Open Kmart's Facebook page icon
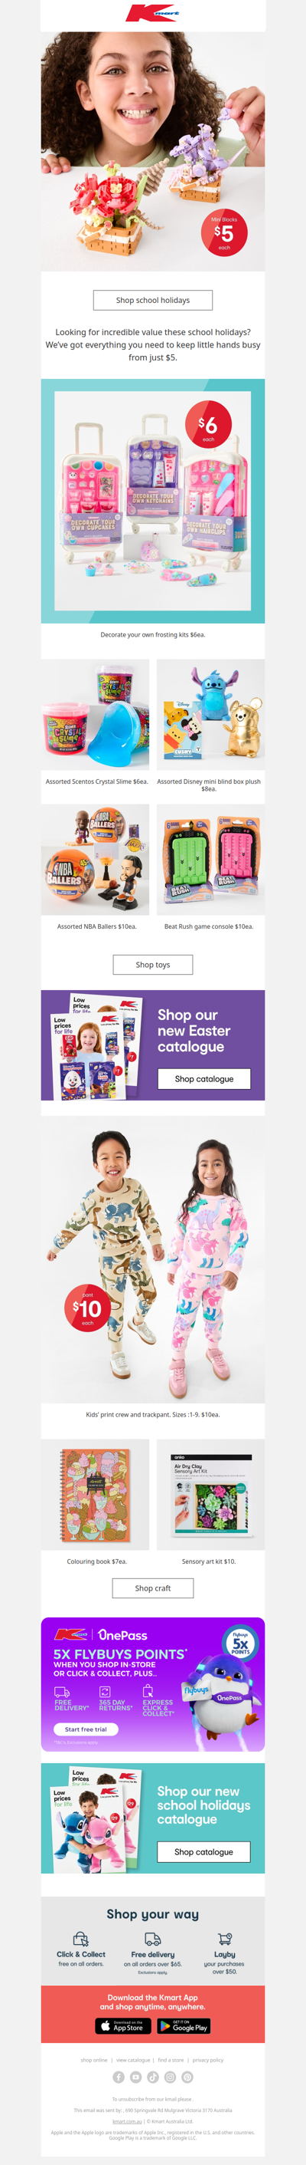The height and width of the screenshot is (2165, 306). 119,2077
